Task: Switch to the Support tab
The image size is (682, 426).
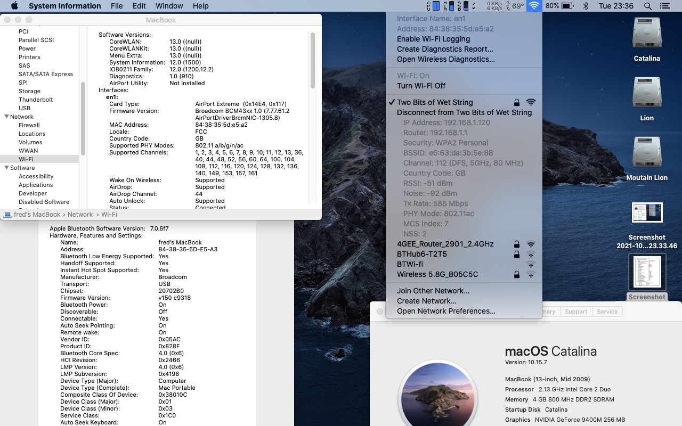Action: [x=575, y=312]
